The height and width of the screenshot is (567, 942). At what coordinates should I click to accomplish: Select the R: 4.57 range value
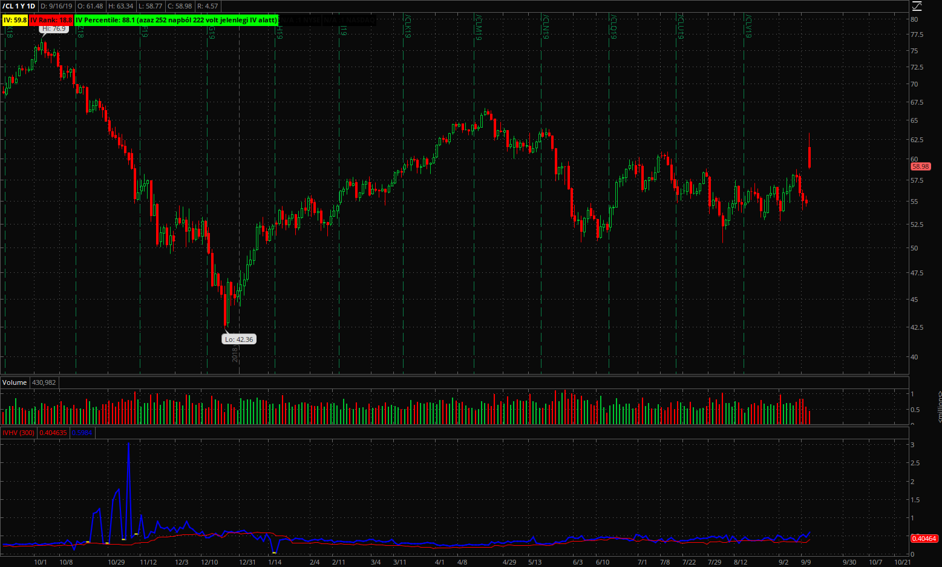[208, 6]
